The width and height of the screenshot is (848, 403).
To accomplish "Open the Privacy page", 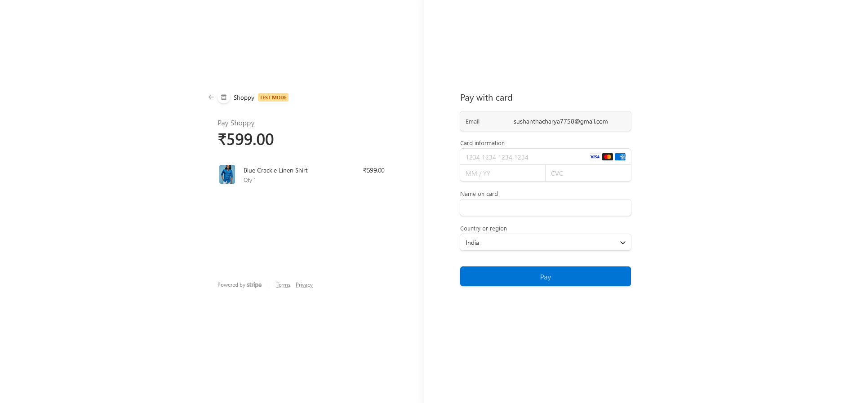I will (304, 284).
